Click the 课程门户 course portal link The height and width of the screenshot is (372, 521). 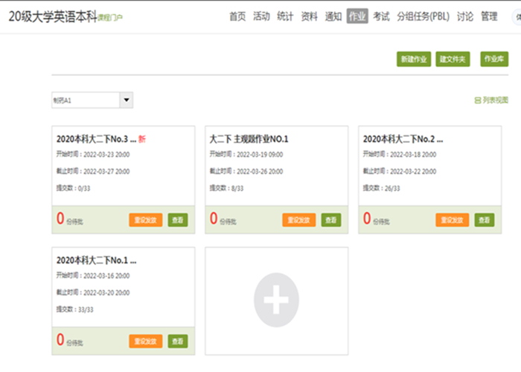[110, 18]
